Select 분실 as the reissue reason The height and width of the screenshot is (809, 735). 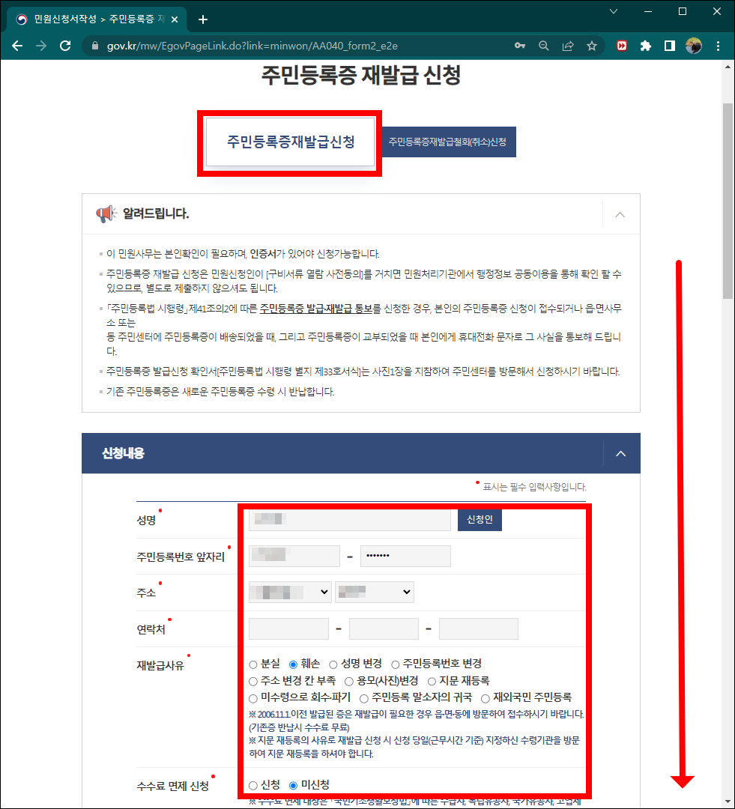(x=252, y=664)
